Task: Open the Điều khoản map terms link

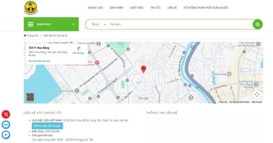Action: (257, 102)
